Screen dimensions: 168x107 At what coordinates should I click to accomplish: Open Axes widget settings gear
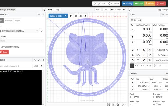(x=163, y=15)
